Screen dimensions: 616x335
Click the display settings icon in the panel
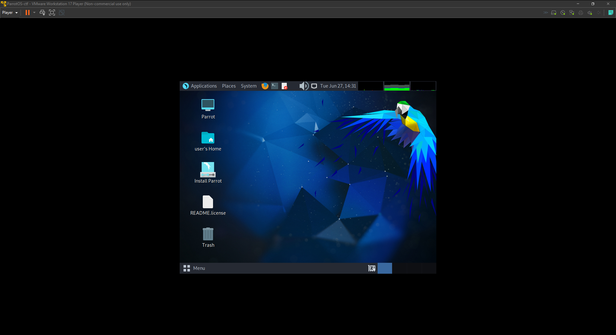(x=314, y=86)
